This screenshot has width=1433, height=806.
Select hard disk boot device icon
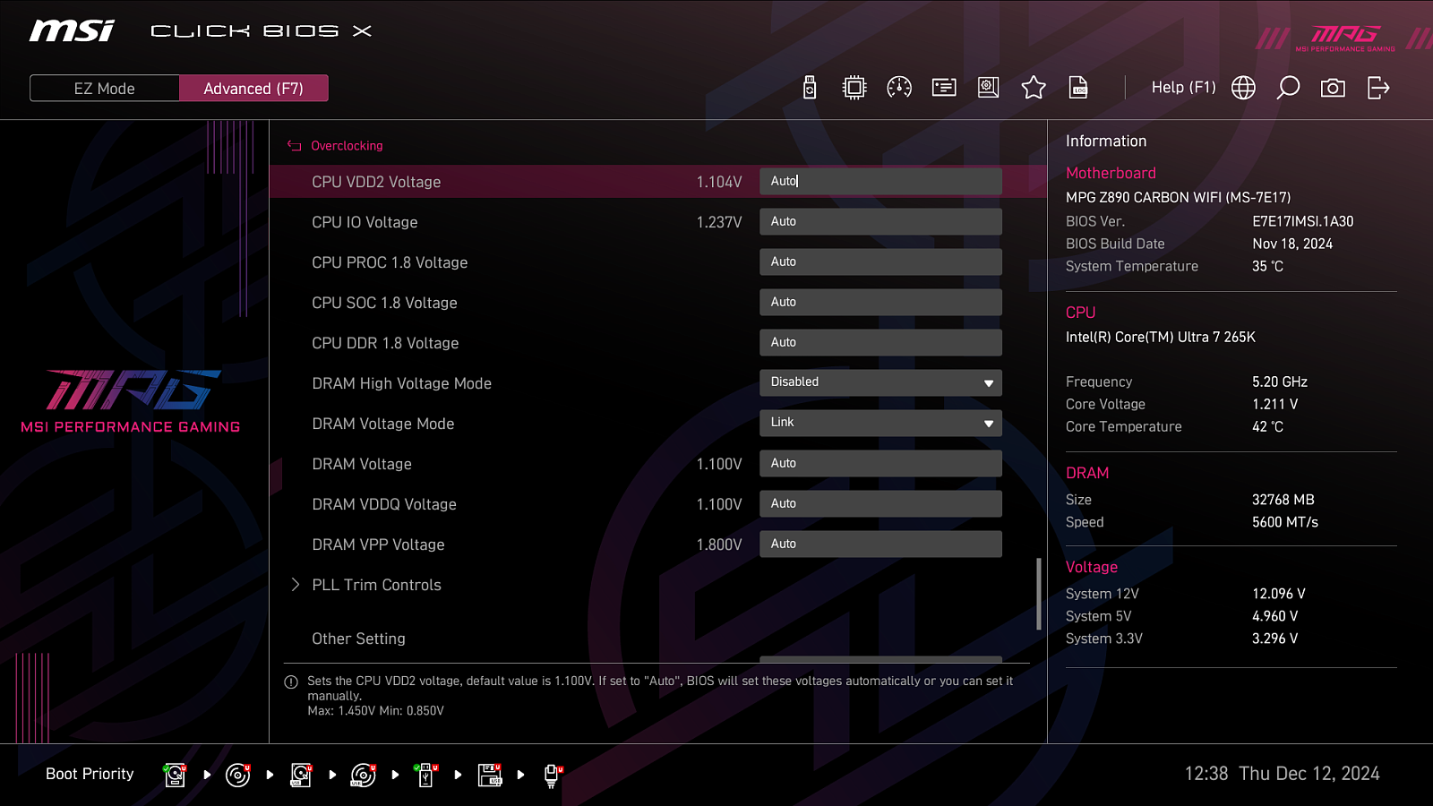click(x=176, y=775)
